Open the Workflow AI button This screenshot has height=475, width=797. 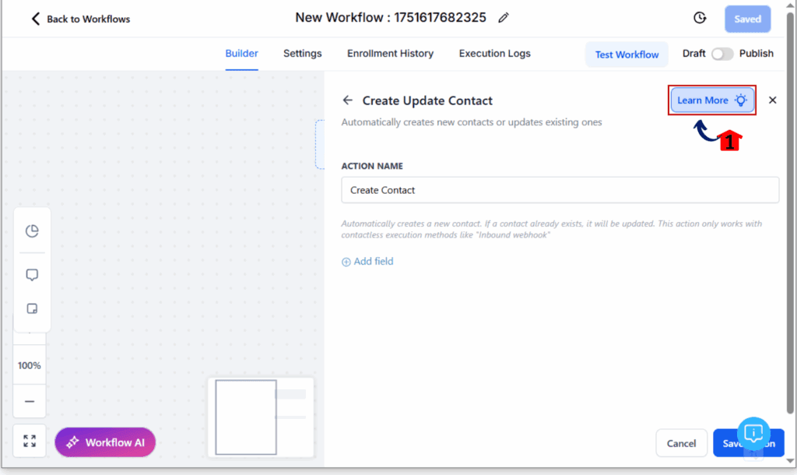[x=105, y=442]
